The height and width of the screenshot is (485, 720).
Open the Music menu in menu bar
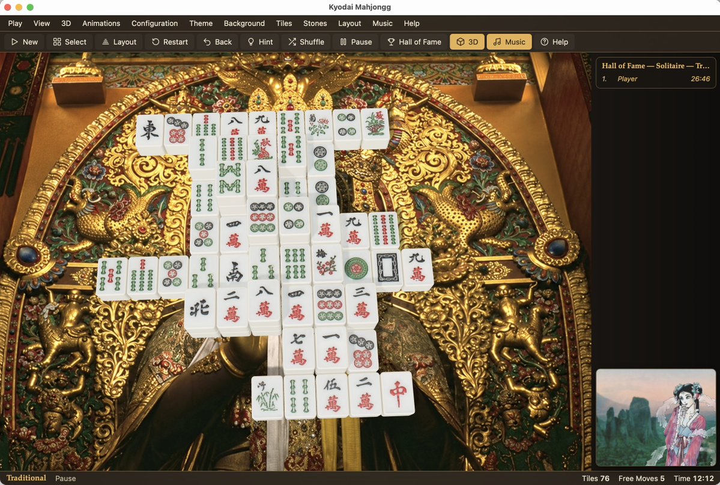click(x=383, y=23)
